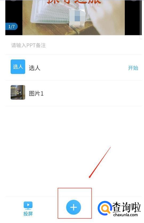Tap the black right margin of slide preview
Viewport: 144px width, 223px height.
[x=132, y=18]
